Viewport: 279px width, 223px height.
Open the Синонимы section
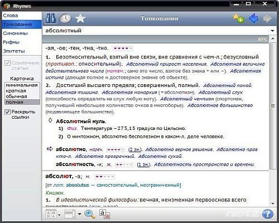[x=22, y=33]
